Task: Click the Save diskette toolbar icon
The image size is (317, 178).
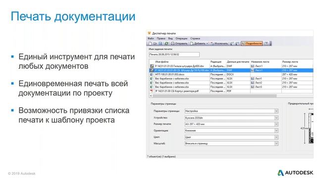Action: pos(160,44)
